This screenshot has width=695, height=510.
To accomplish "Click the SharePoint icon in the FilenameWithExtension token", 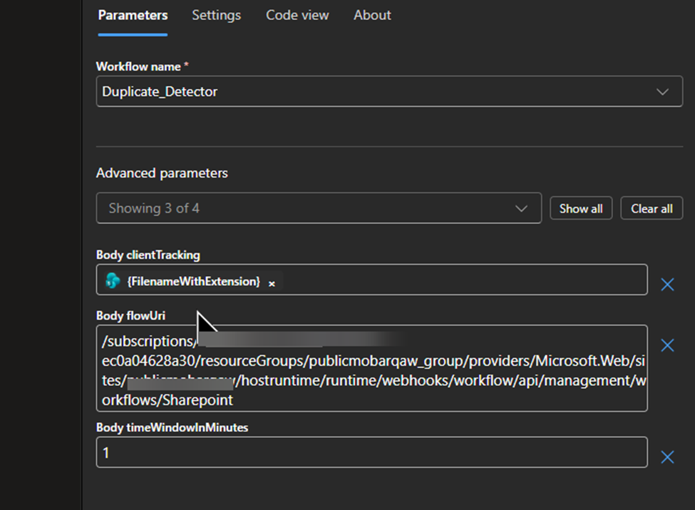I will pyautogui.click(x=113, y=281).
